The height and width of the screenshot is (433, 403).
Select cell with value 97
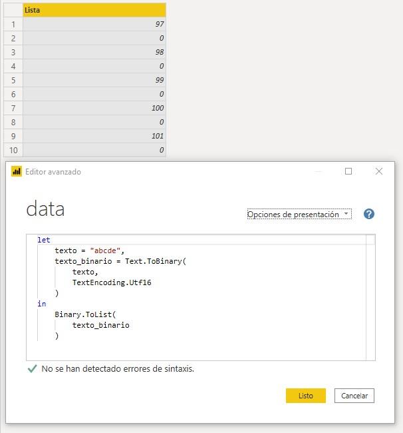(94, 24)
